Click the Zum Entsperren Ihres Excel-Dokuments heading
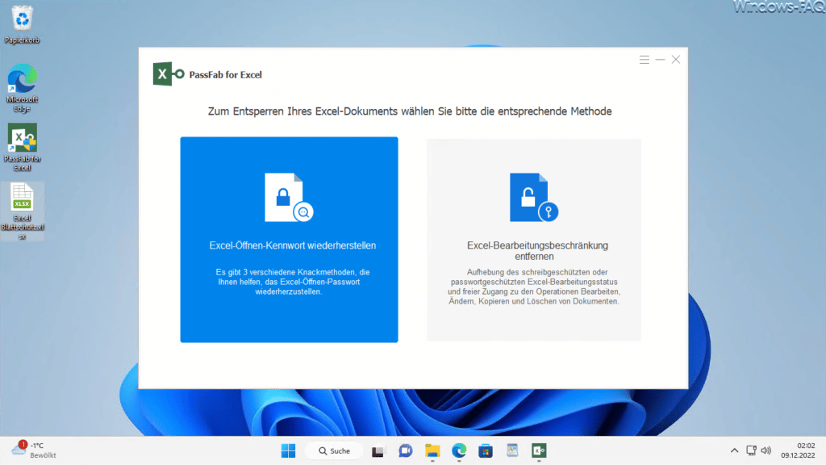Image resolution: width=826 pixels, height=465 pixels. [x=410, y=111]
